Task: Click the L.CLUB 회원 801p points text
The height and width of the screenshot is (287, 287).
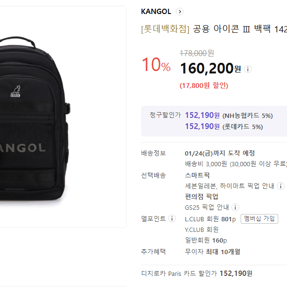Action: coord(210,219)
